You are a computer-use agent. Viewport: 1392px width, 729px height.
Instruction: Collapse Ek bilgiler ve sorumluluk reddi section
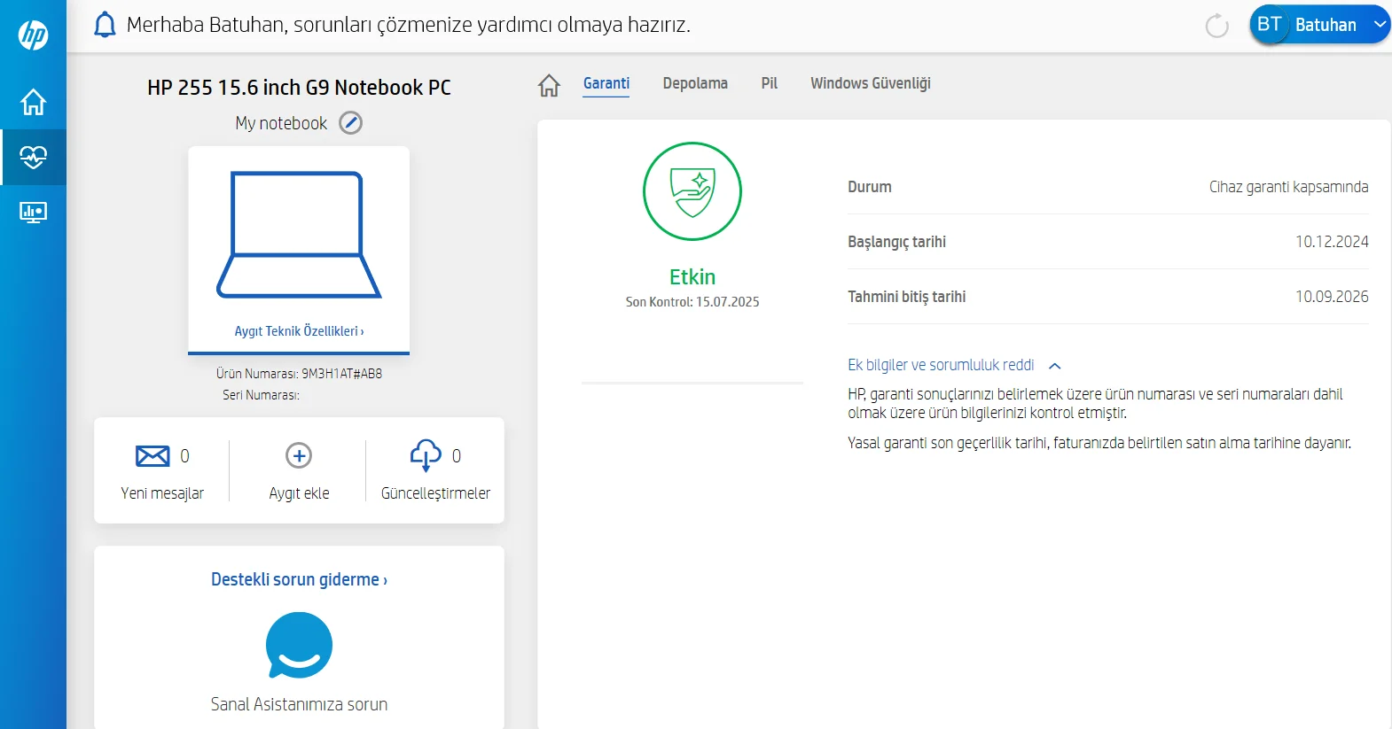coord(1055,366)
